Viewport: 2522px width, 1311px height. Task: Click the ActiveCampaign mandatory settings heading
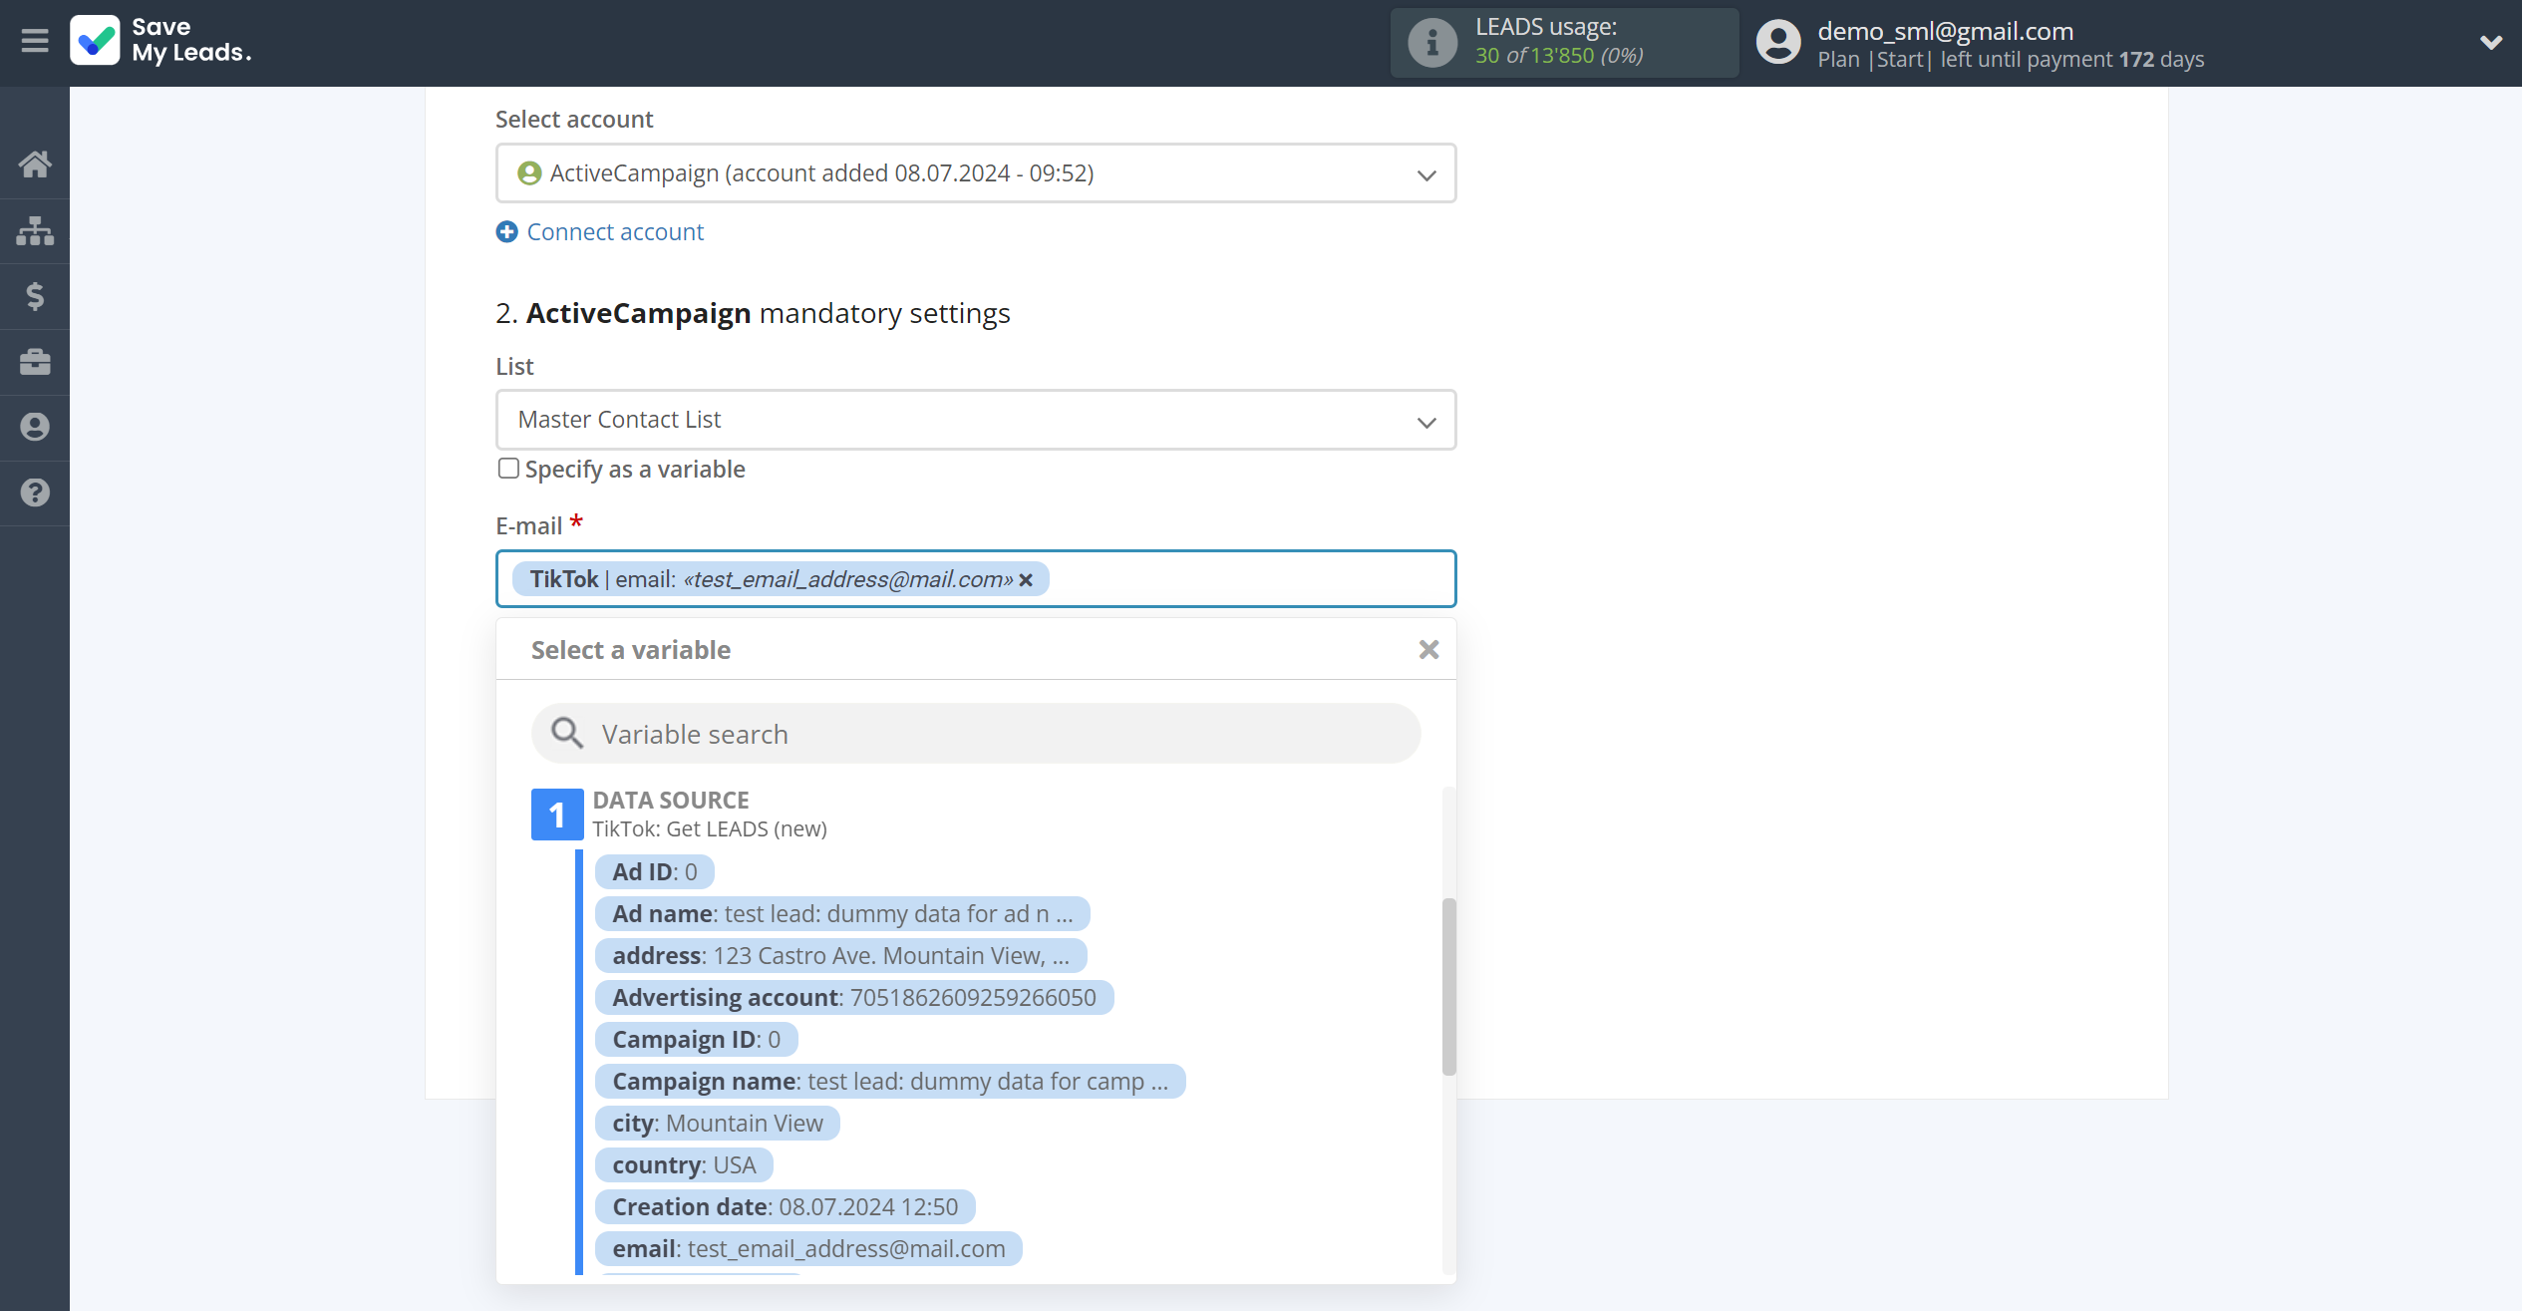(753, 313)
